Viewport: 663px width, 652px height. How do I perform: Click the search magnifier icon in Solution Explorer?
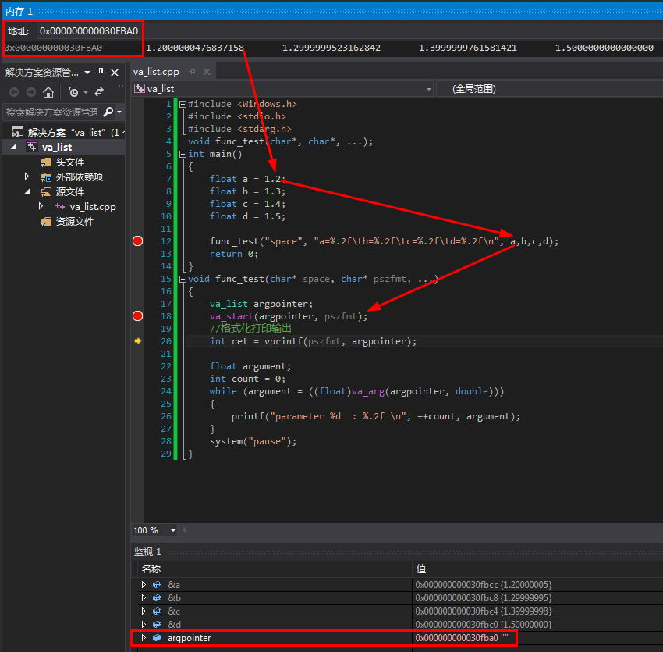point(108,112)
